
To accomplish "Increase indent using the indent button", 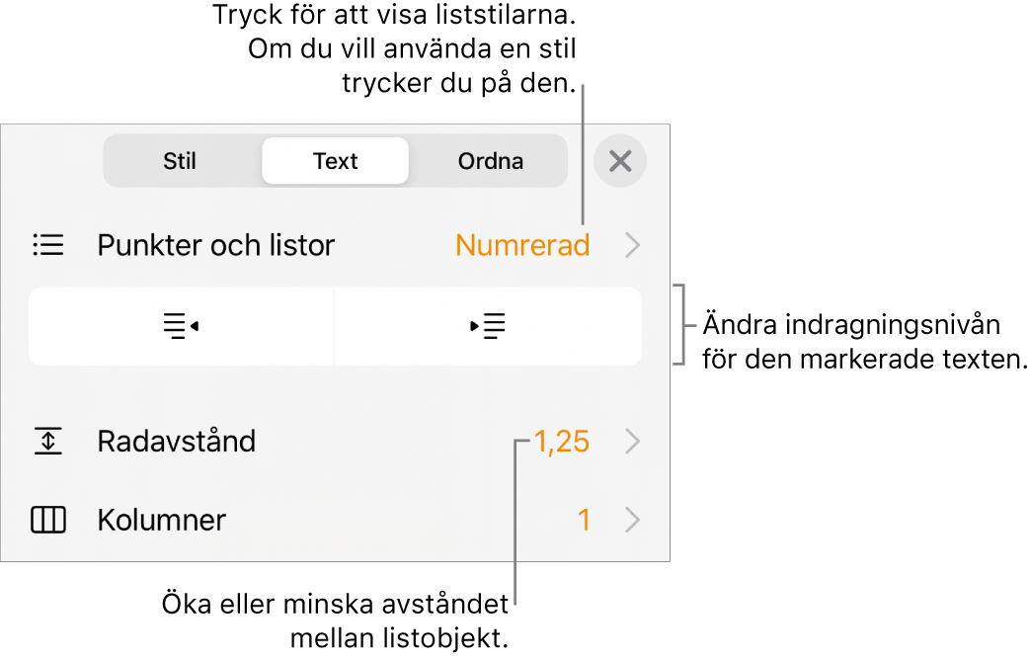I will pyautogui.click(x=489, y=326).
